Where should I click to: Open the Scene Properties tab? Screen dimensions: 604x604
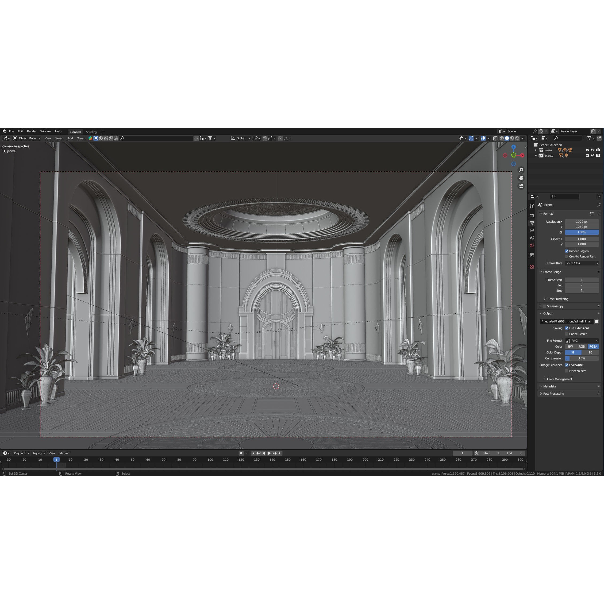(532, 238)
